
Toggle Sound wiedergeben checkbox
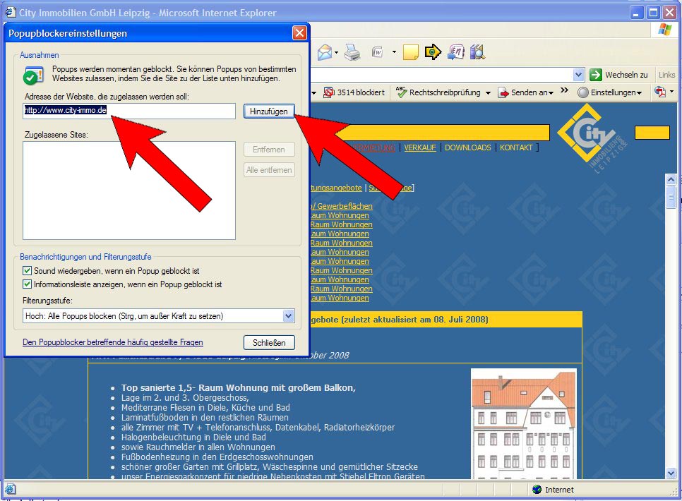(x=28, y=271)
